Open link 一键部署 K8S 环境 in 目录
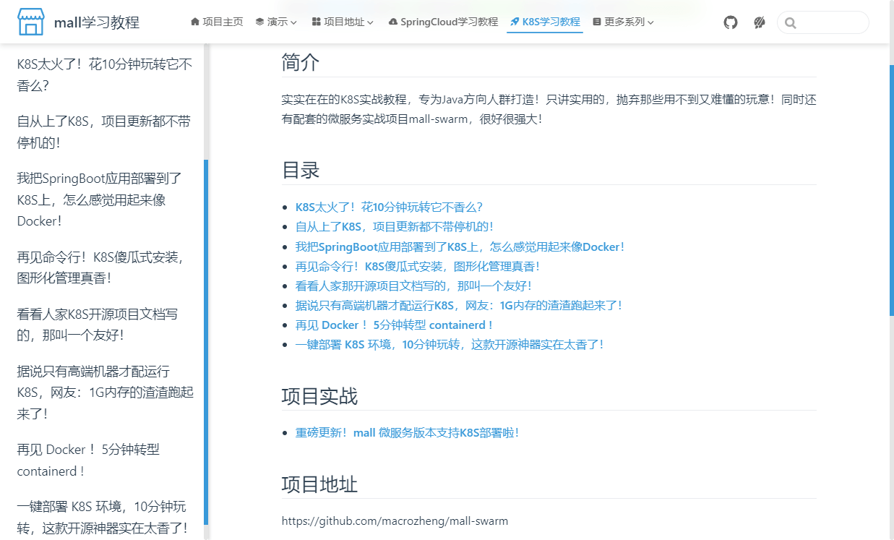 click(450, 344)
